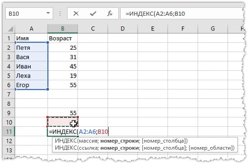Click the age cell with value 25
This screenshot has width=249, height=164.
63,47
